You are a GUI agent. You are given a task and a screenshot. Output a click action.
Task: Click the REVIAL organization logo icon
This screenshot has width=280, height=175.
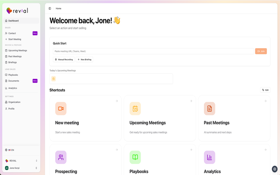point(7,161)
